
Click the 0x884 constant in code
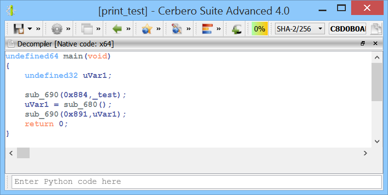[x=76, y=95]
